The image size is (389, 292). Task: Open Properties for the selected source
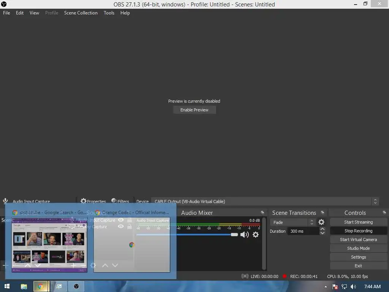tap(93, 201)
